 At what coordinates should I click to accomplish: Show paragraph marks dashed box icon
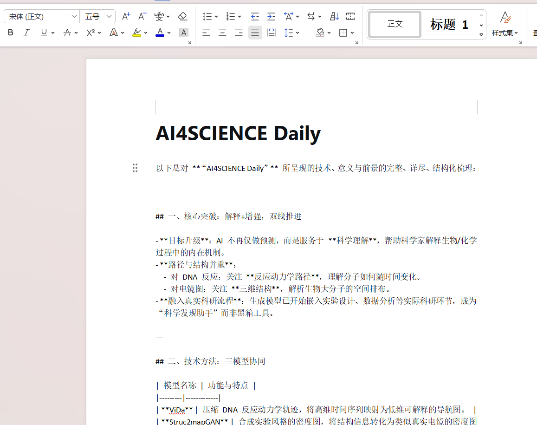[x=350, y=16]
